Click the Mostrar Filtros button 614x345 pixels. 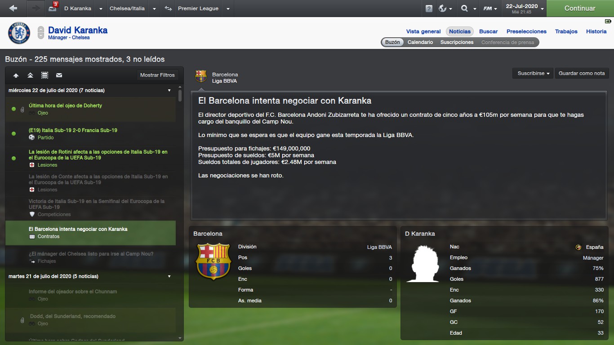coord(157,75)
